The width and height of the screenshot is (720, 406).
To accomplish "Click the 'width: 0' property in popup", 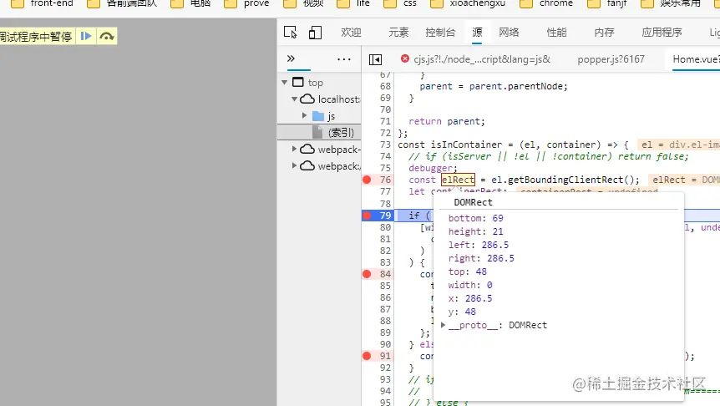I will point(470,285).
